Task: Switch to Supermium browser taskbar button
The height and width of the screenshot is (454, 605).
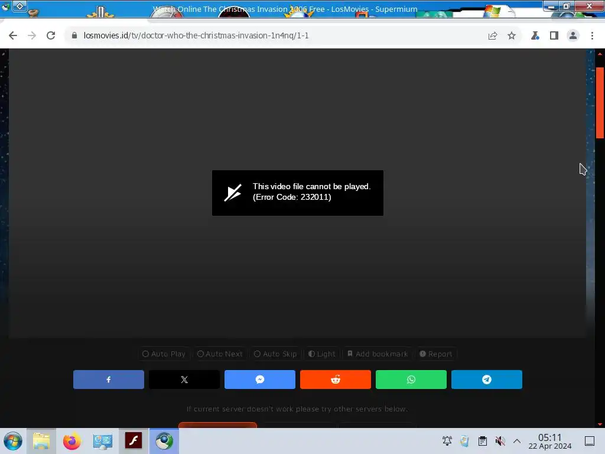Action: click(164, 441)
